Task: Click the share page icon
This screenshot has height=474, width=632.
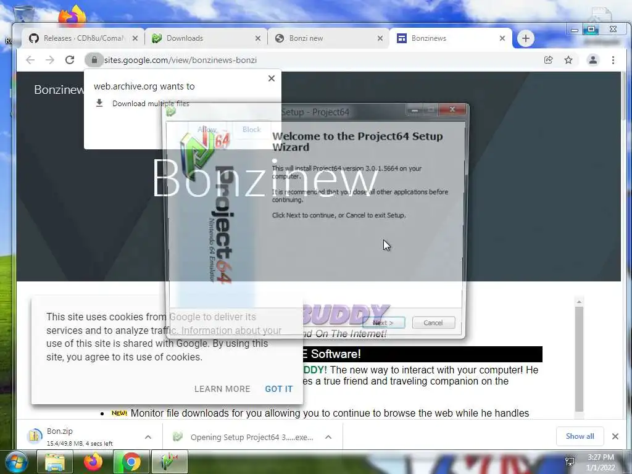Action: pyautogui.click(x=549, y=60)
